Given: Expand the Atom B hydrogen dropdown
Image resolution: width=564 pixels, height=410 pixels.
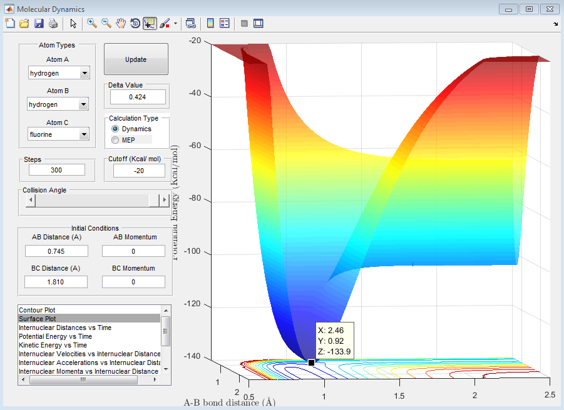Looking at the screenshot, I should point(85,104).
